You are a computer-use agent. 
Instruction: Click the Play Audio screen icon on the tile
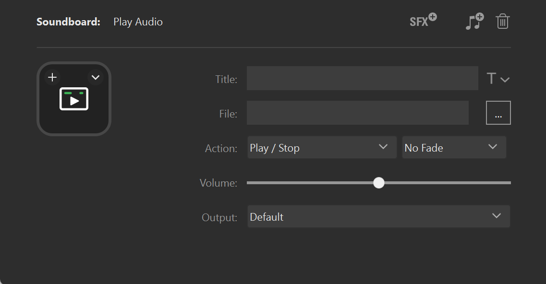pyautogui.click(x=74, y=99)
